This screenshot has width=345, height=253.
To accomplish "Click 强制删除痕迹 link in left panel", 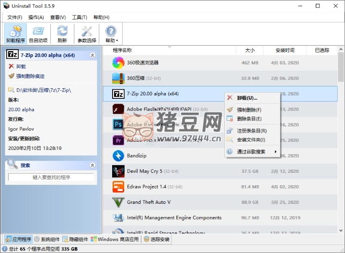I will tap(30, 76).
